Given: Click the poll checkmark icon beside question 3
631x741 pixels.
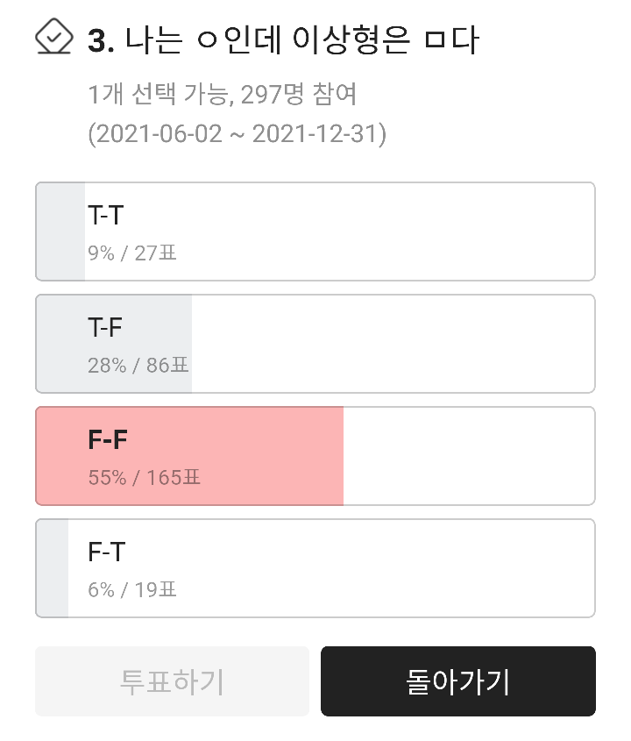Looking at the screenshot, I should tap(53, 37).
